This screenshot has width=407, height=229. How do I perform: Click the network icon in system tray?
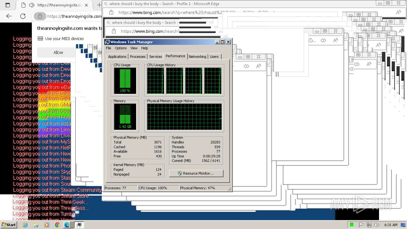[369, 225]
